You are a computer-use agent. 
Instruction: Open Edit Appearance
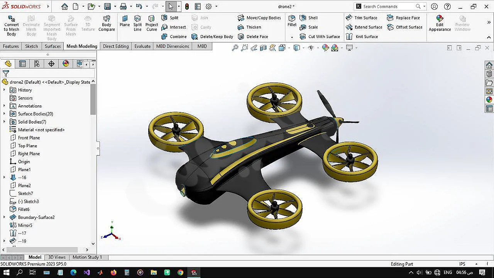(440, 24)
